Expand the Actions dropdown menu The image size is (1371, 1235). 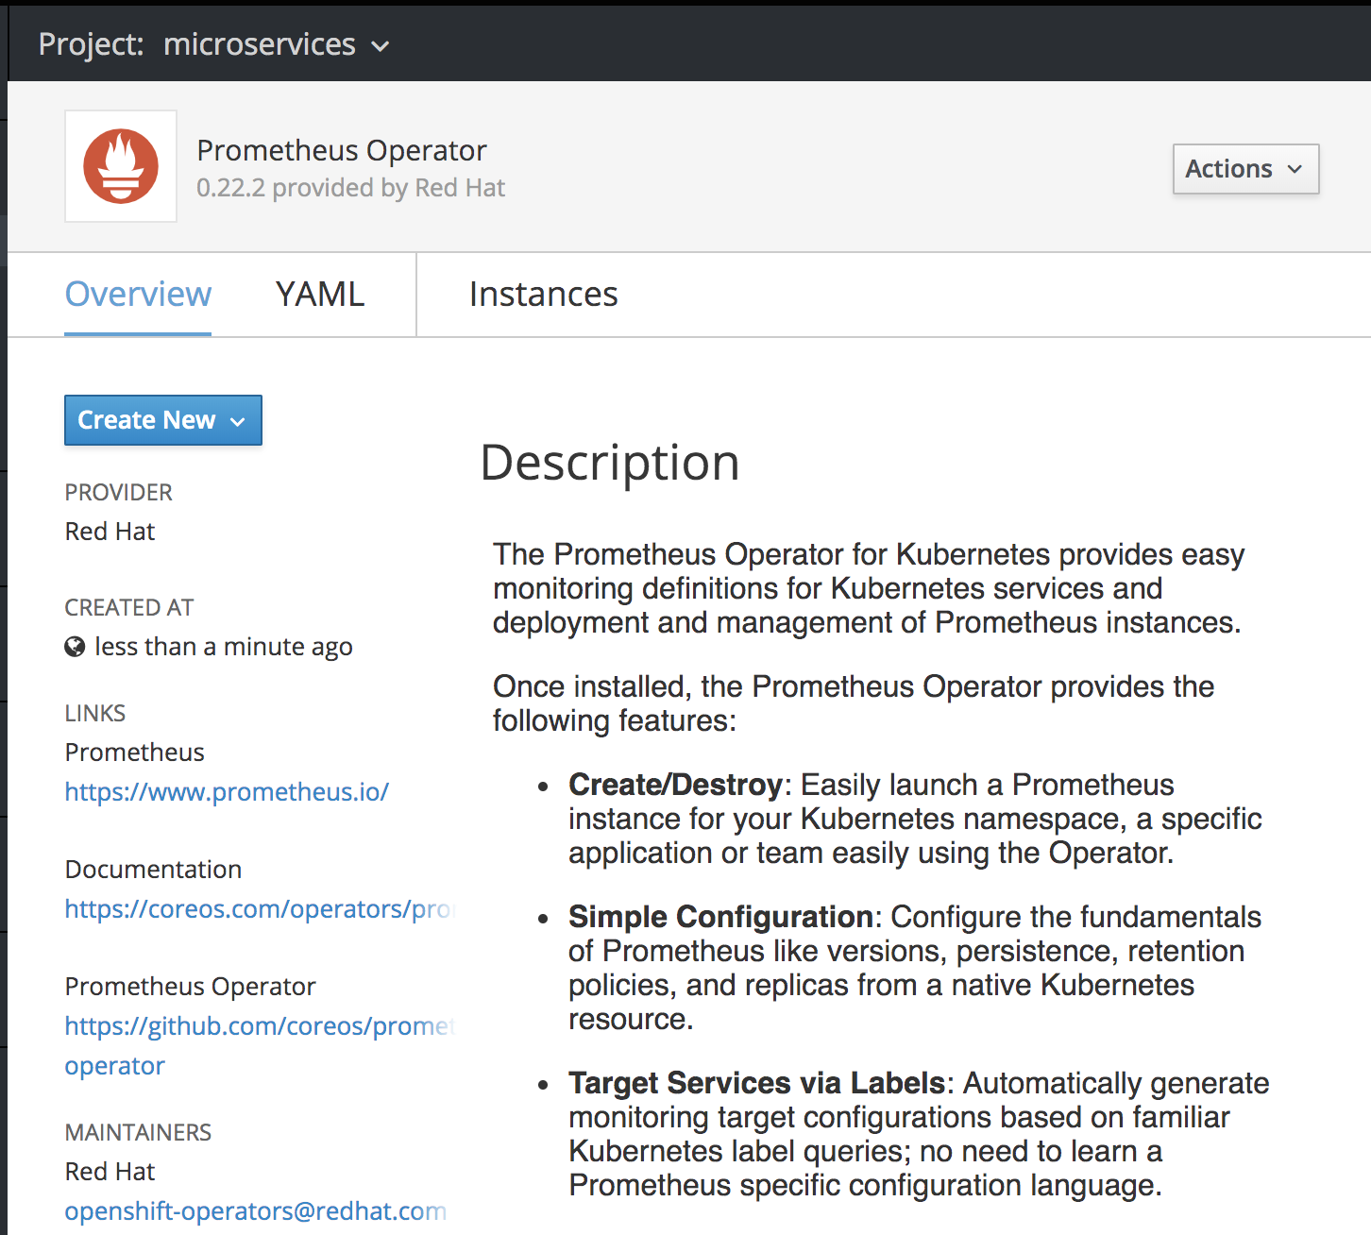click(1244, 169)
